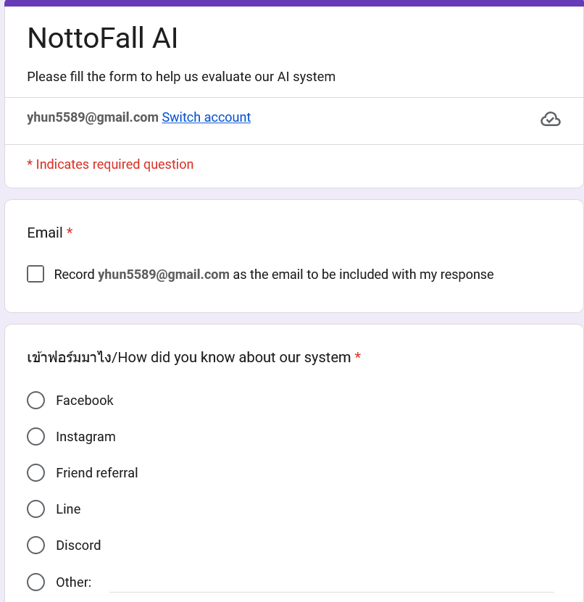Choose the Instagram radio option
Viewport: 584px width, 602px height.
click(x=36, y=437)
